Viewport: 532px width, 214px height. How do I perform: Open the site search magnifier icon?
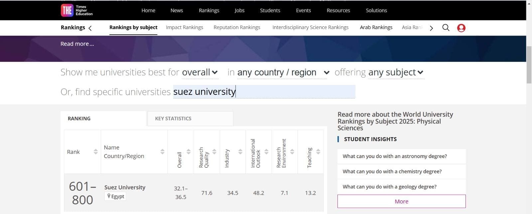[x=446, y=28]
